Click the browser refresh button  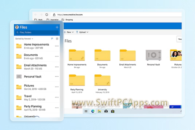(47, 15)
